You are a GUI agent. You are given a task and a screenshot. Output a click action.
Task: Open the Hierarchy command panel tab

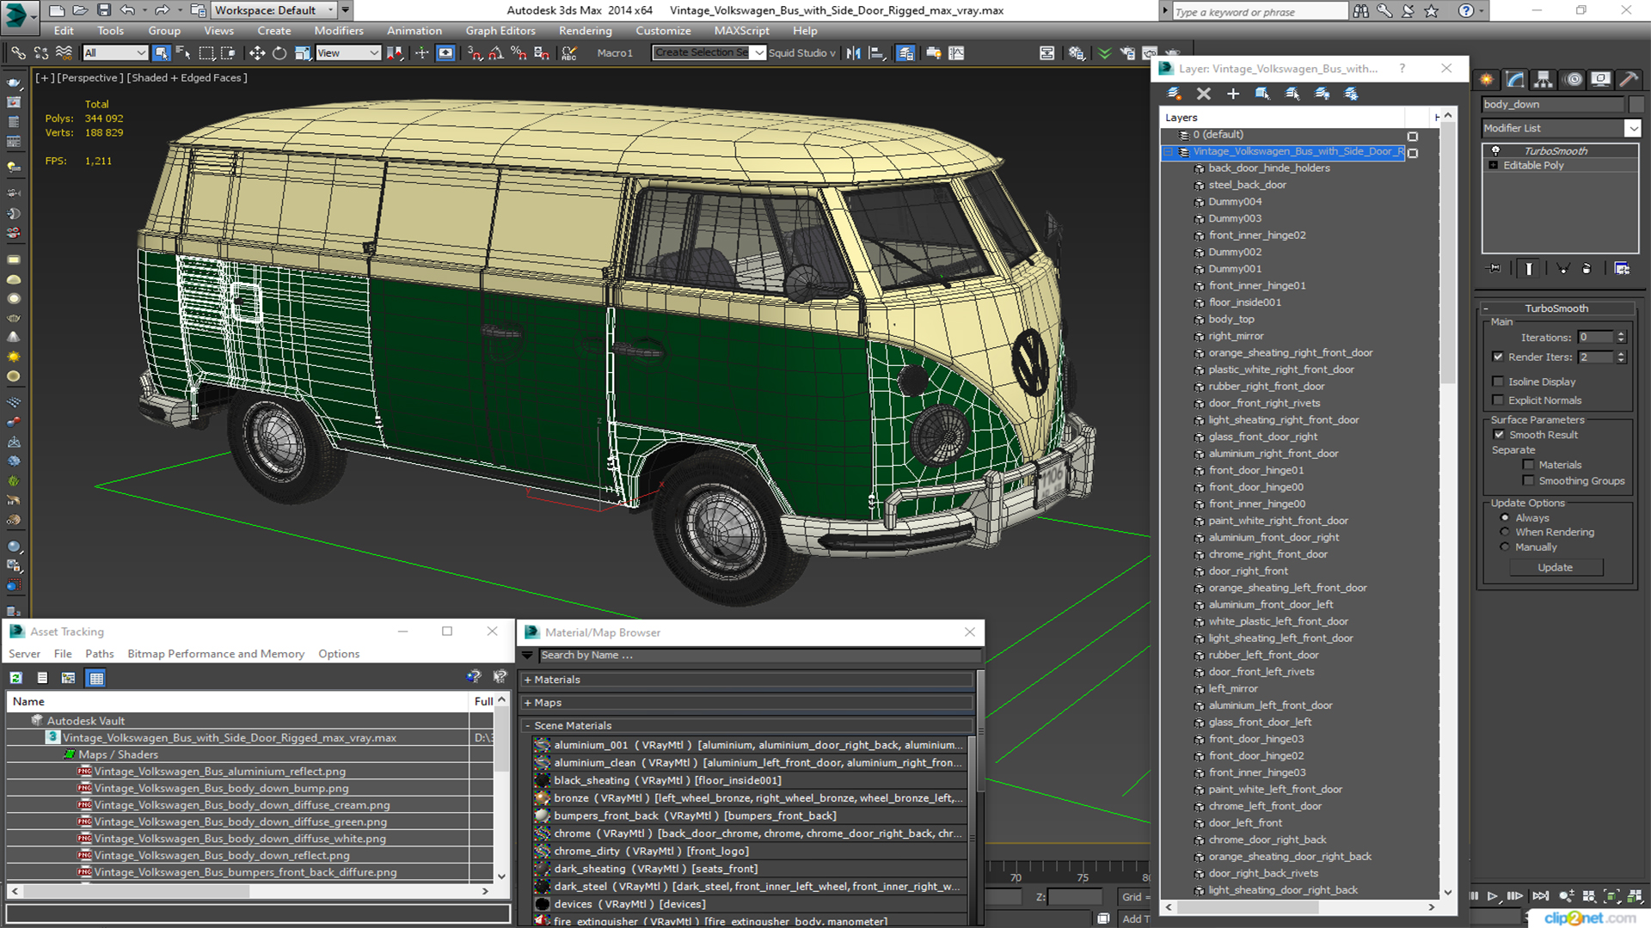coord(1544,80)
